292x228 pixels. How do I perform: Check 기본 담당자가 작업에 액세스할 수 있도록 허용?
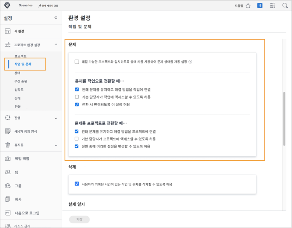[77, 97]
